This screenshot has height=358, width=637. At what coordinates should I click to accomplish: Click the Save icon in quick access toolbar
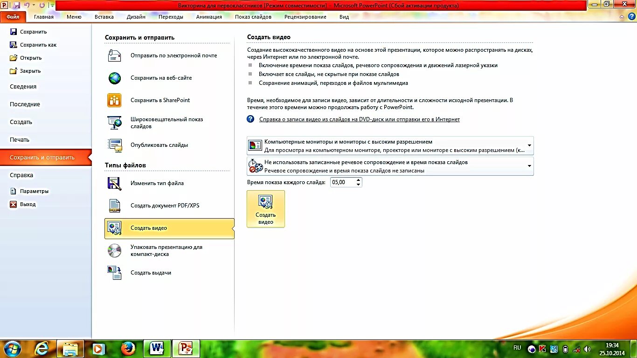tap(17, 5)
